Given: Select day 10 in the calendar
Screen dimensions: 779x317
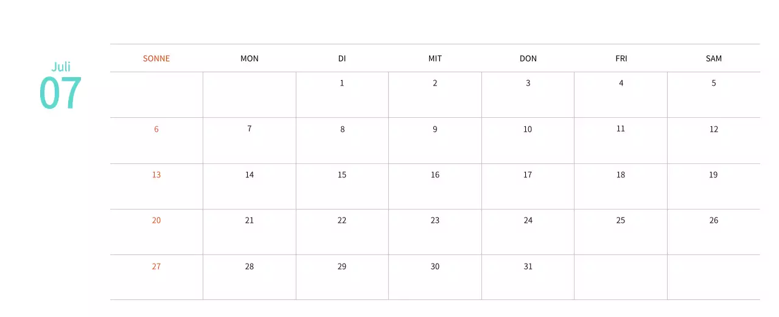Looking at the screenshot, I should 528,129.
